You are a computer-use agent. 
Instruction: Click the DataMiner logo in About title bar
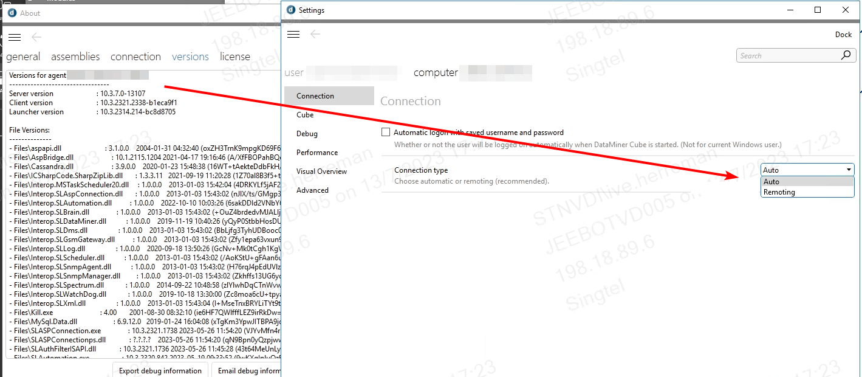tap(12, 13)
